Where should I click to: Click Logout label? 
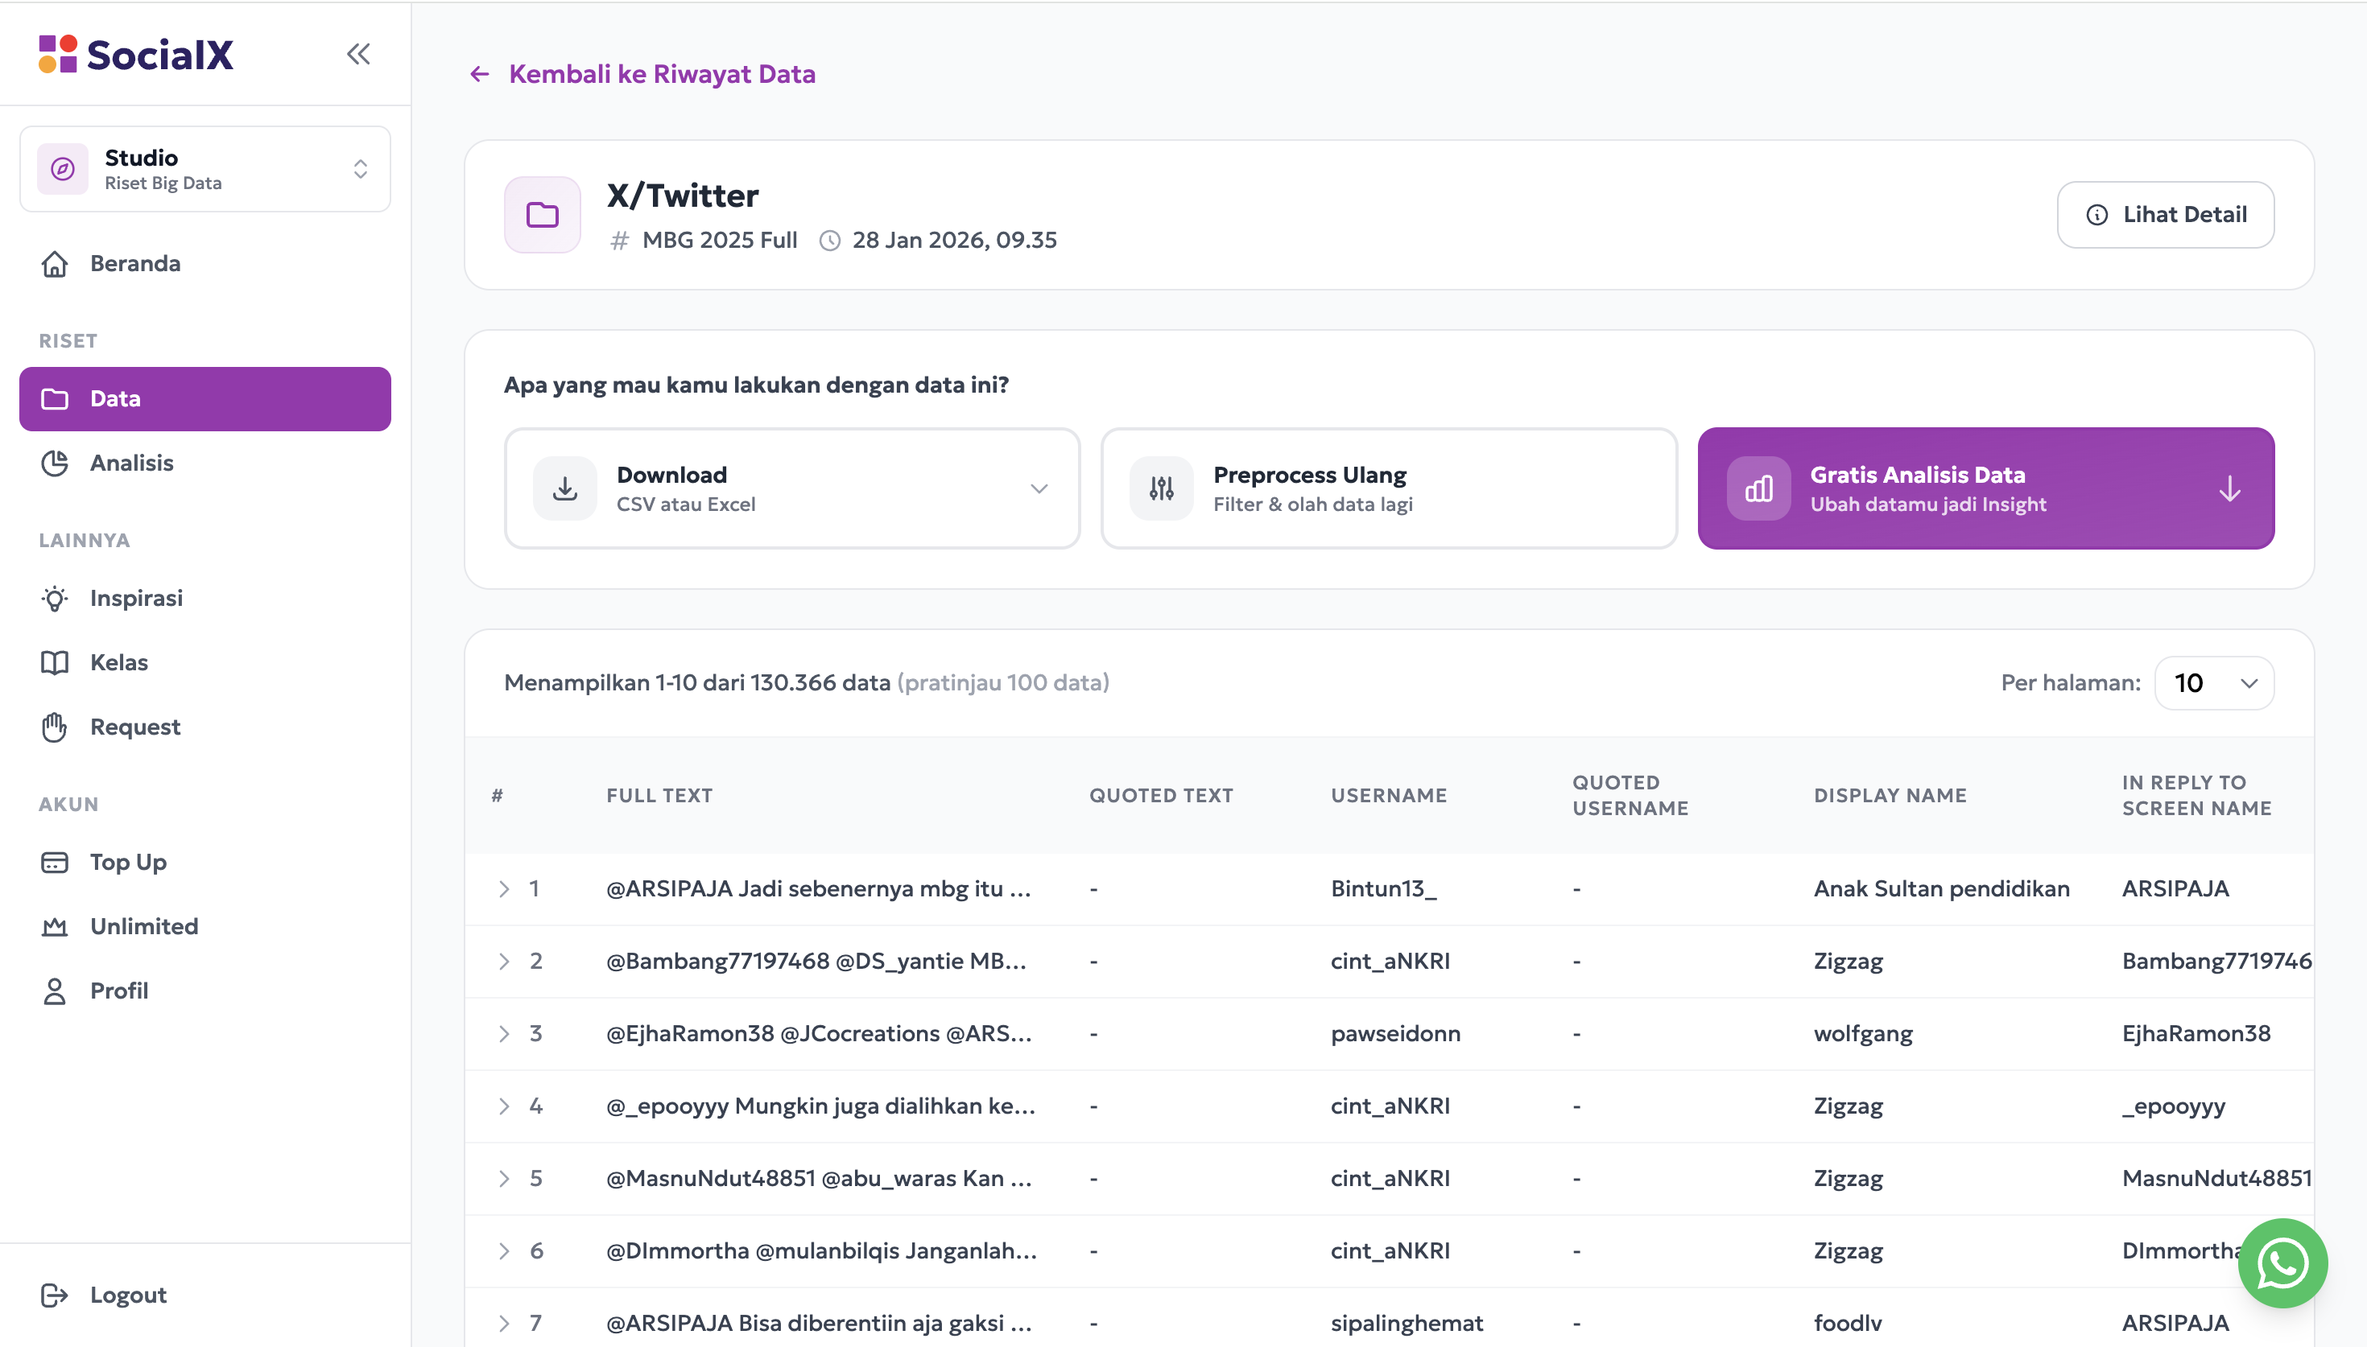click(x=129, y=1296)
